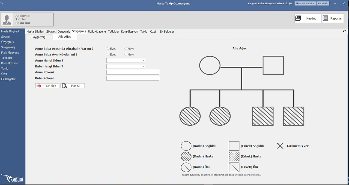Select the first hatched female child circle
The image size is (349, 185).
190,116
